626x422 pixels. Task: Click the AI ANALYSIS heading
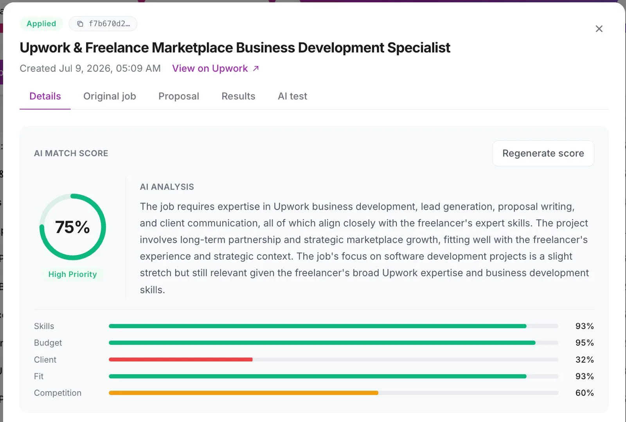coord(167,187)
